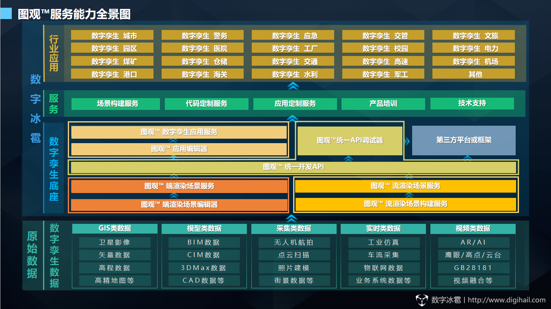Click up chevron directly above 原始数据 panel

[x=293, y=217]
